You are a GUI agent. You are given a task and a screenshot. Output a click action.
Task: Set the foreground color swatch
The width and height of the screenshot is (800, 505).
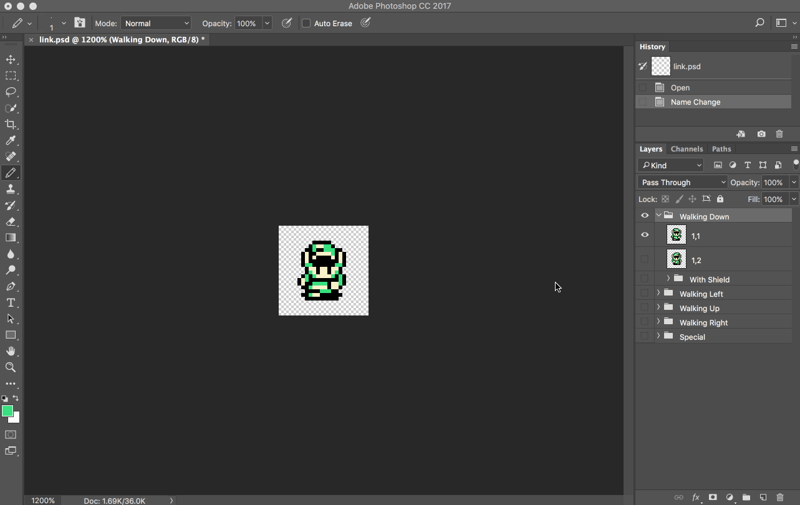click(x=7, y=411)
